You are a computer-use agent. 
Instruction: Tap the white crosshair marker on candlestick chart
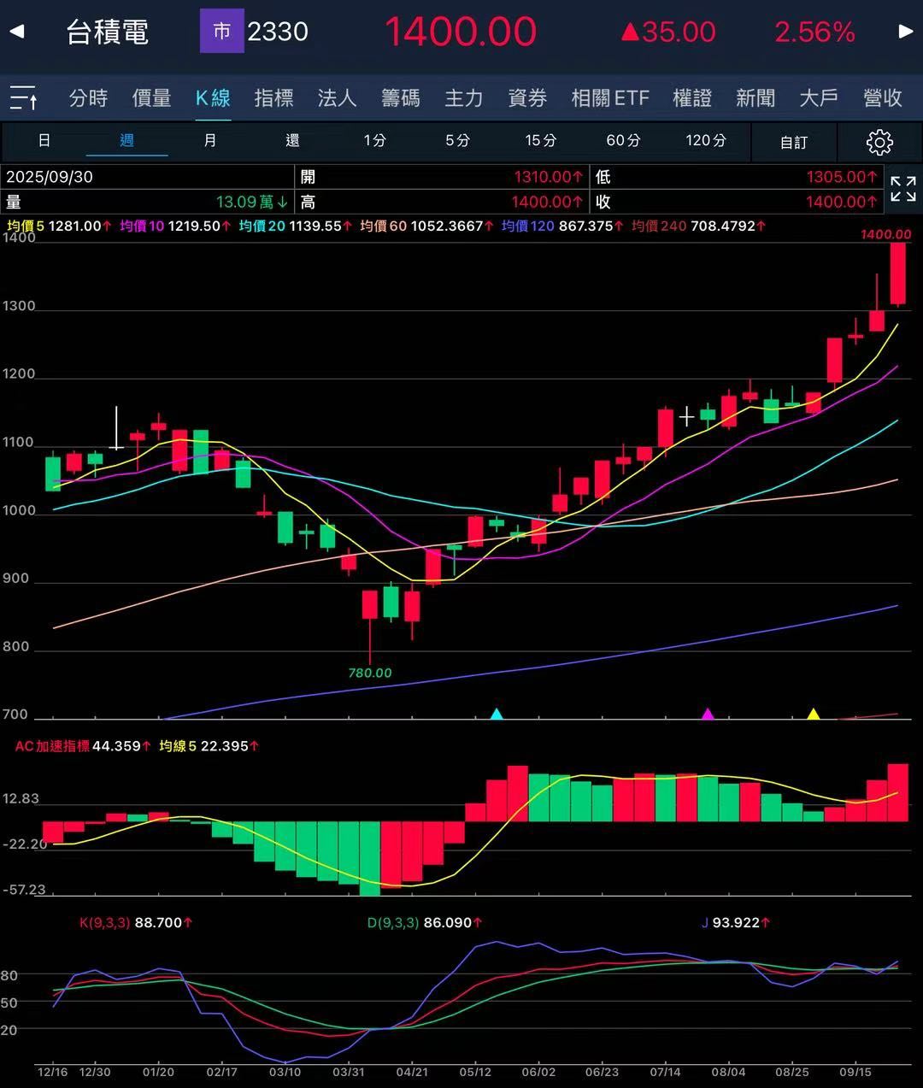pos(686,417)
